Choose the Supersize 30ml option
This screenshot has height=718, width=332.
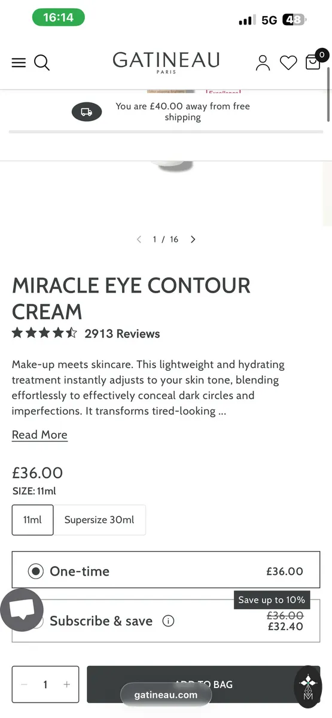[x=99, y=520]
